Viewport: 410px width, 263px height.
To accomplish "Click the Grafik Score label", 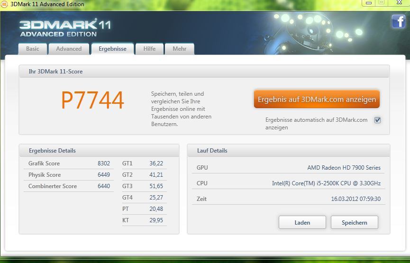I will click(x=44, y=163).
